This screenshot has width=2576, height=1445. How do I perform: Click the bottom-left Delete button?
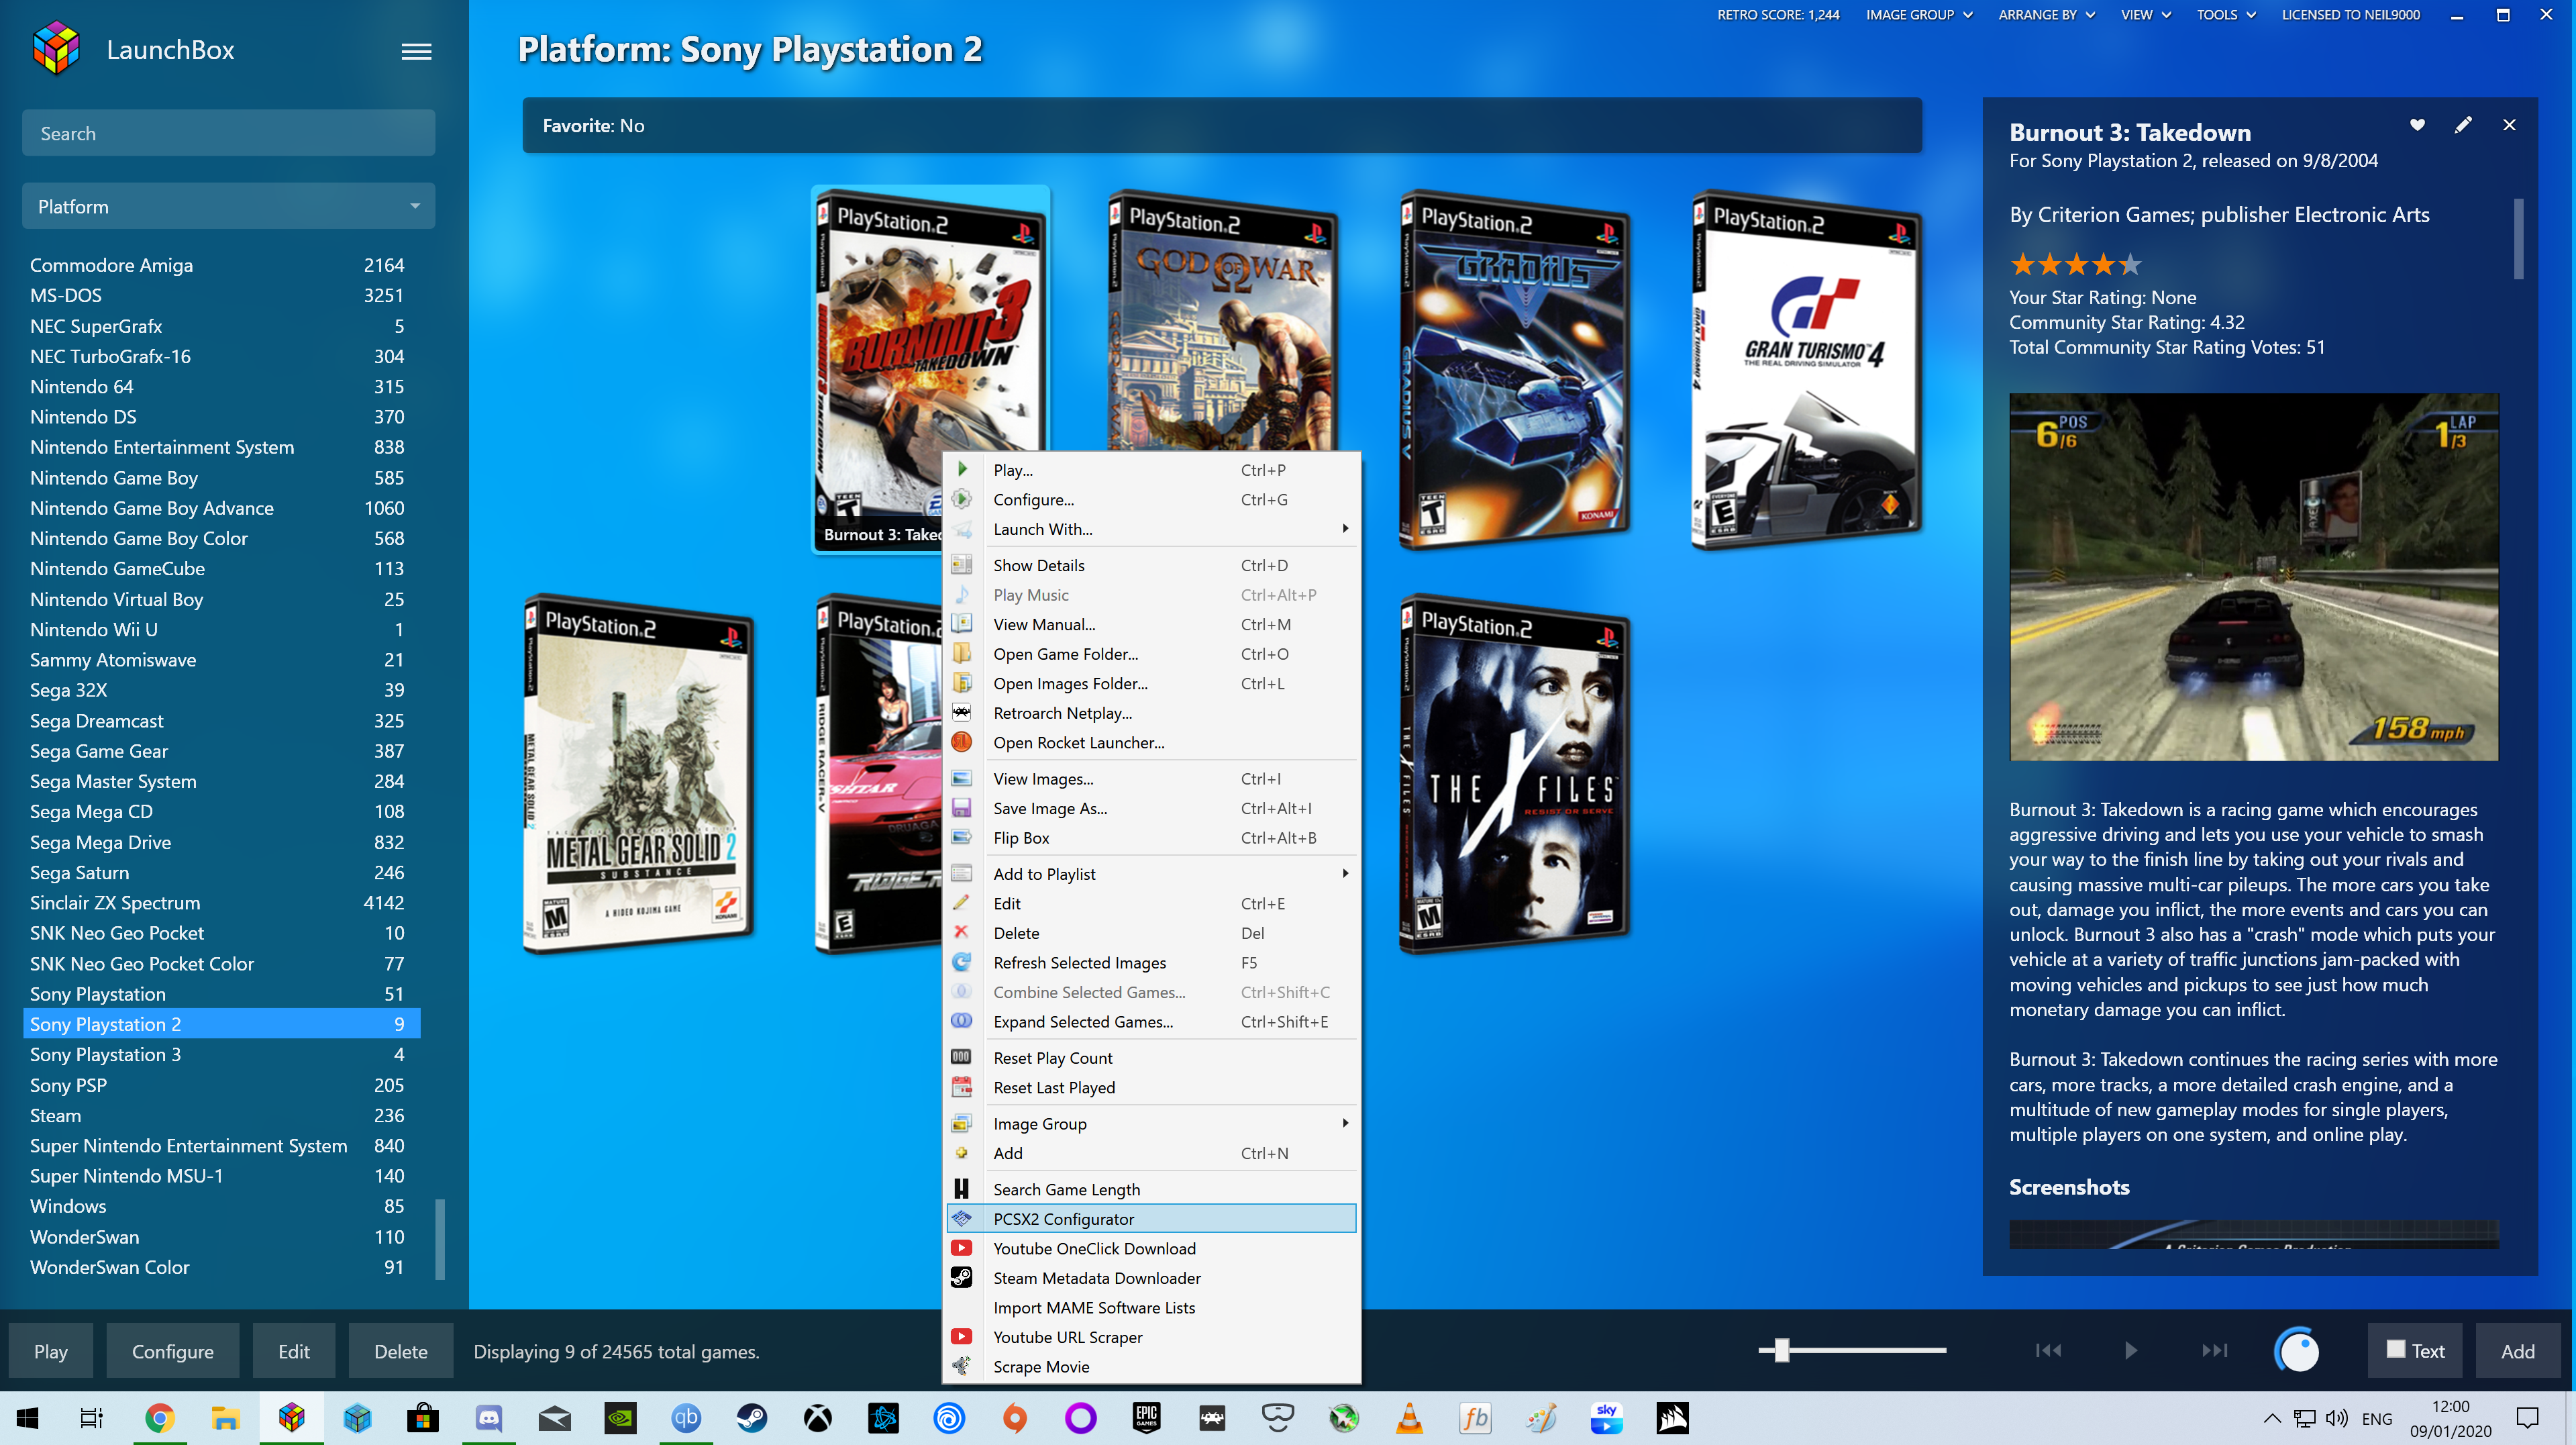click(x=400, y=1351)
